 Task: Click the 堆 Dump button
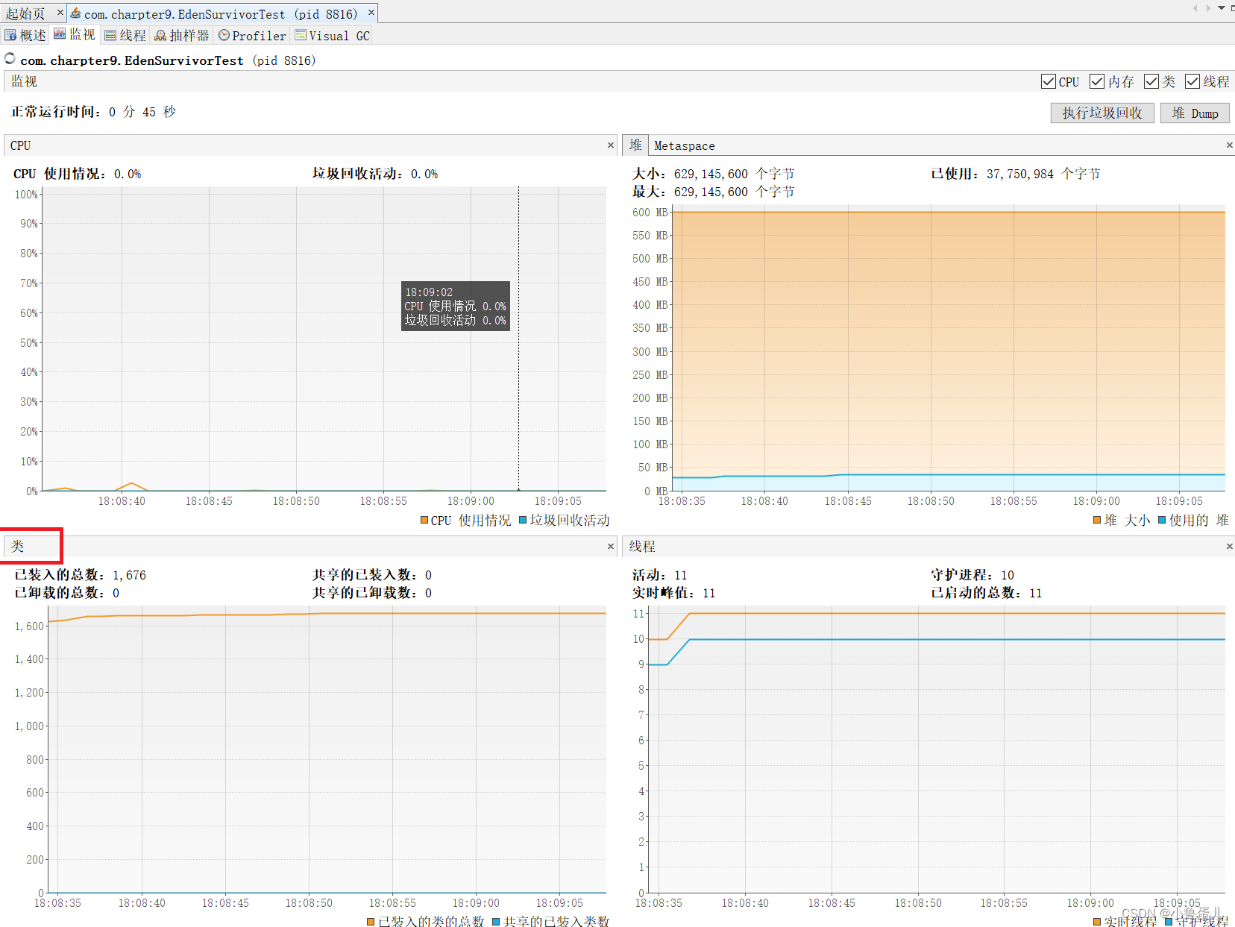click(1194, 113)
